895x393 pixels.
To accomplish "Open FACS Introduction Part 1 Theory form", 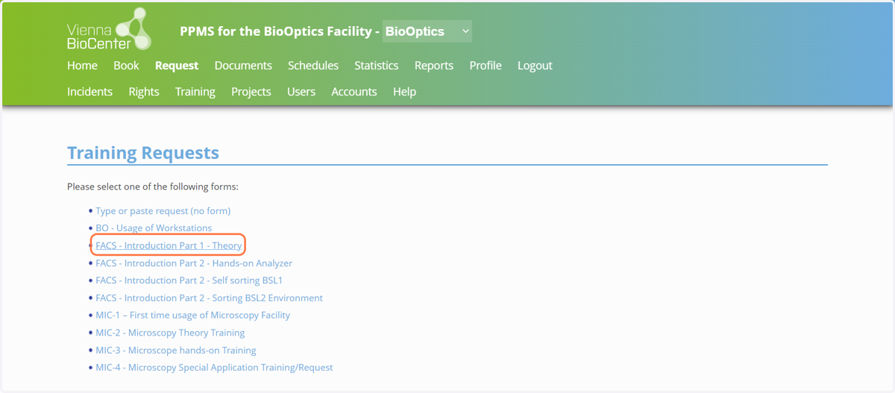I will click(x=169, y=245).
